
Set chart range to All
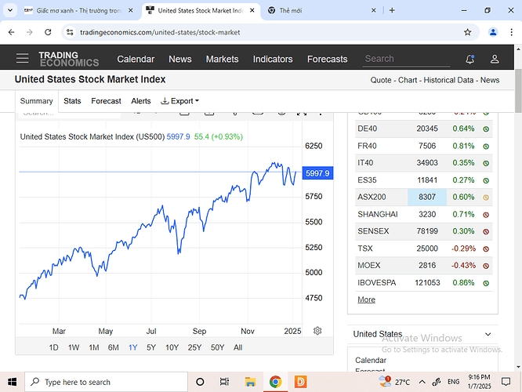point(237,347)
